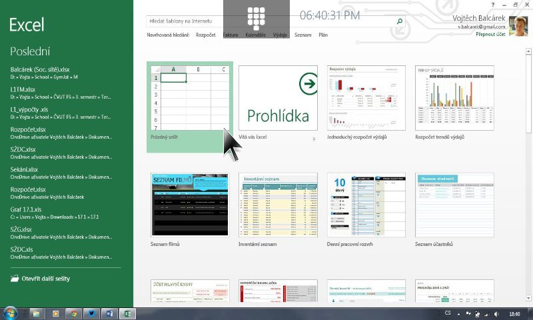The image size is (533, 320).
Task: Open Denní pracovní rozvrh template
Action: (x=366, y=205)
